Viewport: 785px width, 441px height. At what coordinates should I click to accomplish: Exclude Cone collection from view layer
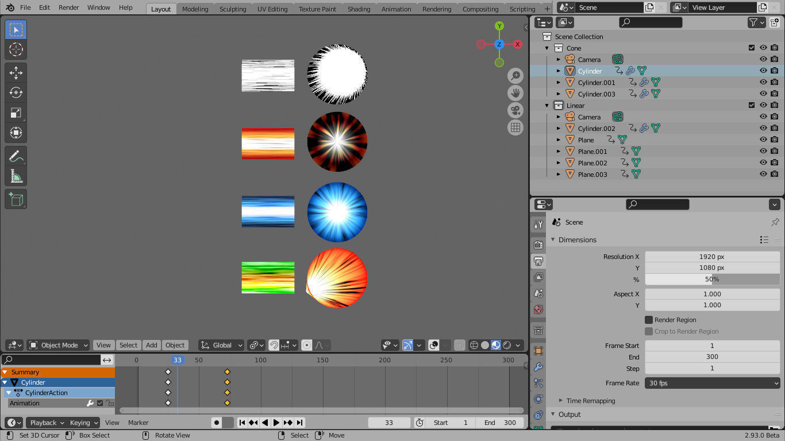pyautogui.click(x=752, y=48)
